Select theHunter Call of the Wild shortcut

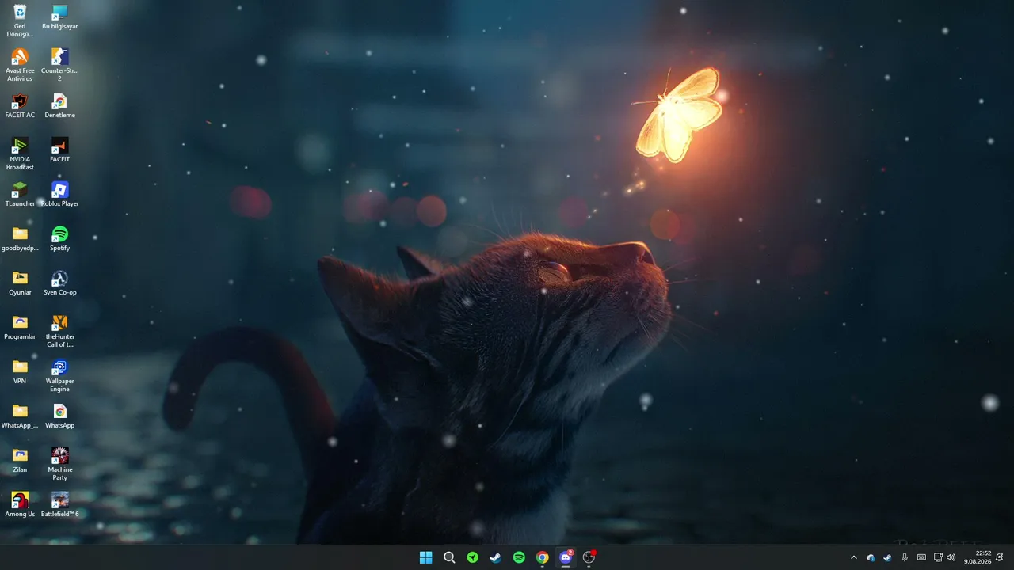coord(59,331)
